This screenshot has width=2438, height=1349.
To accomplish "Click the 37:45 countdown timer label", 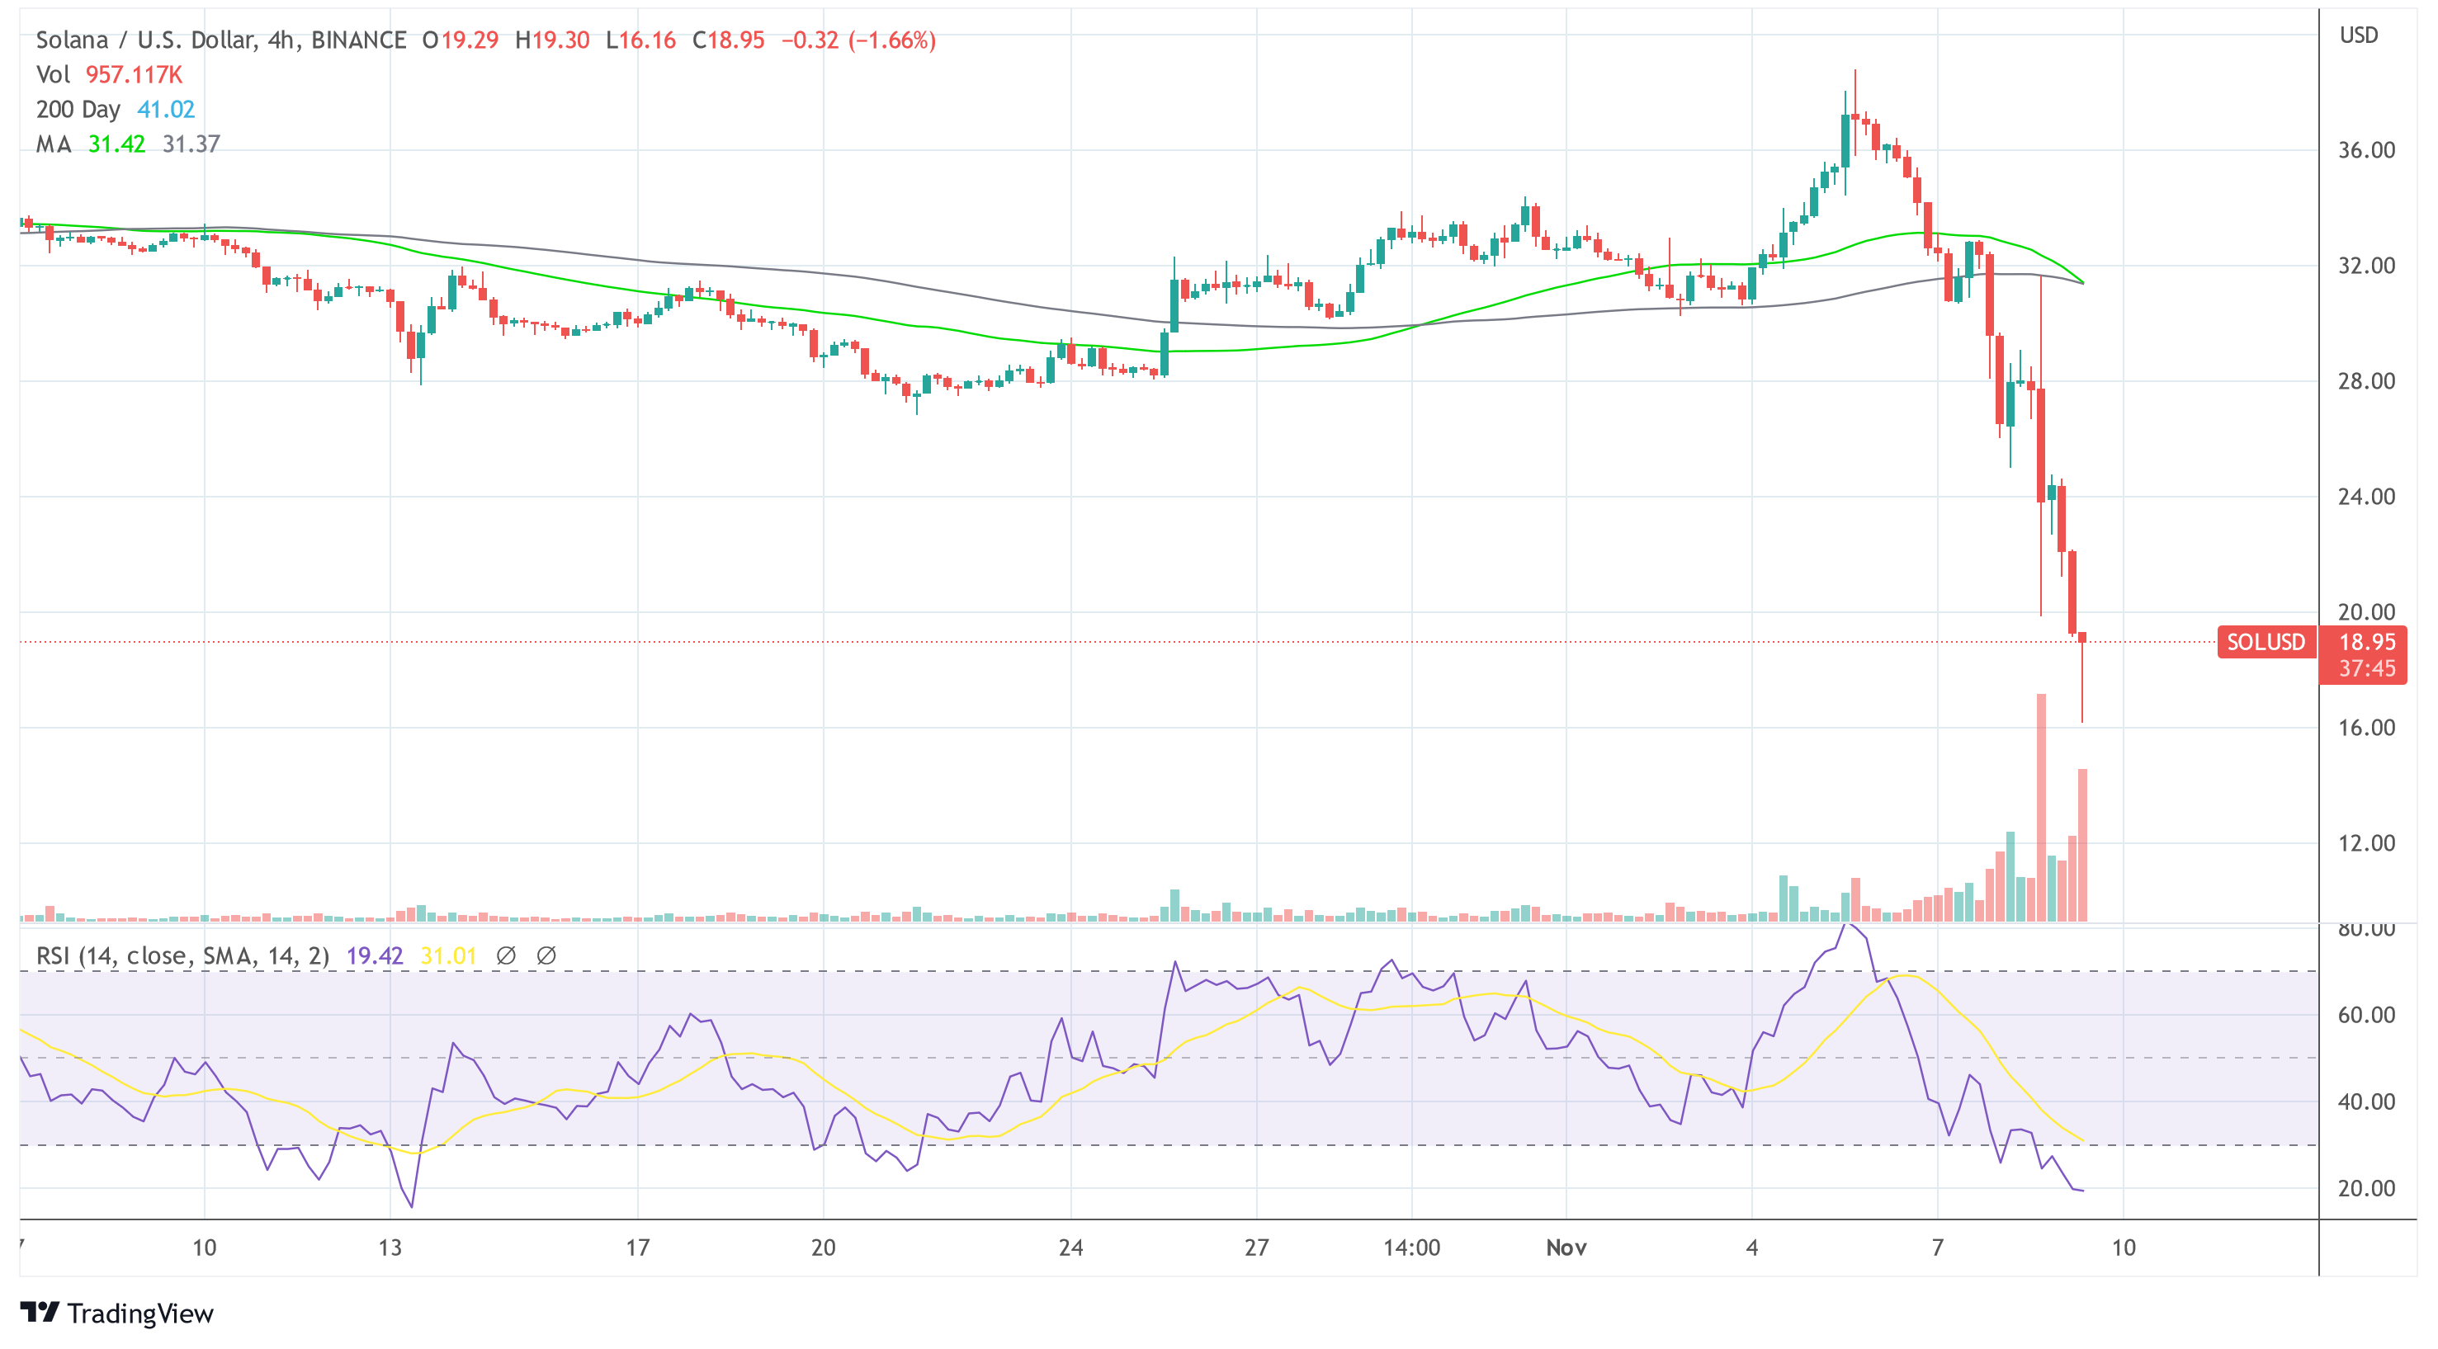I will [2366, 669].
